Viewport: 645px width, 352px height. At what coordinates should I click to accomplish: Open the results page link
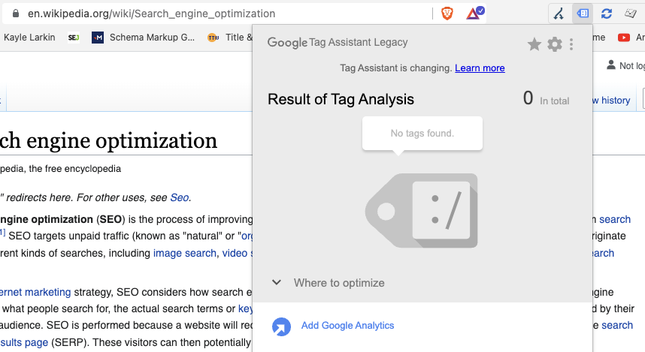pos(24,342)
